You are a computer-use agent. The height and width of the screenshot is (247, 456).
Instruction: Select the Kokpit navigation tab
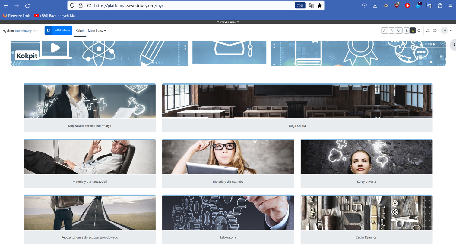pyautogui.click(x=80, y=31)
